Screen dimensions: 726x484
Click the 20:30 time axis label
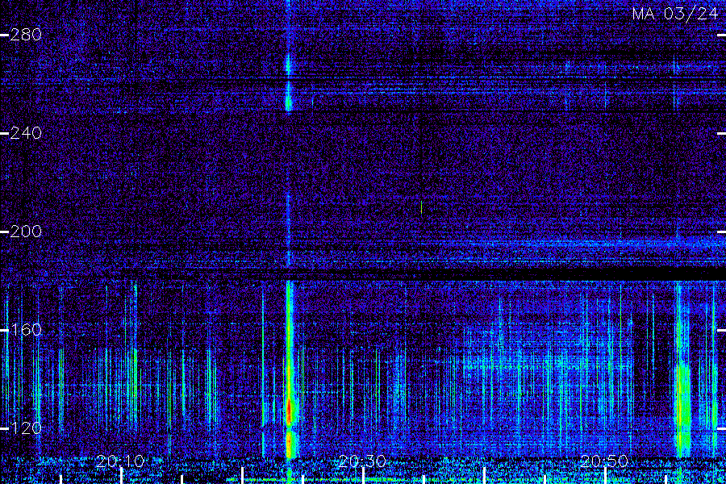(x=362, y=461)
